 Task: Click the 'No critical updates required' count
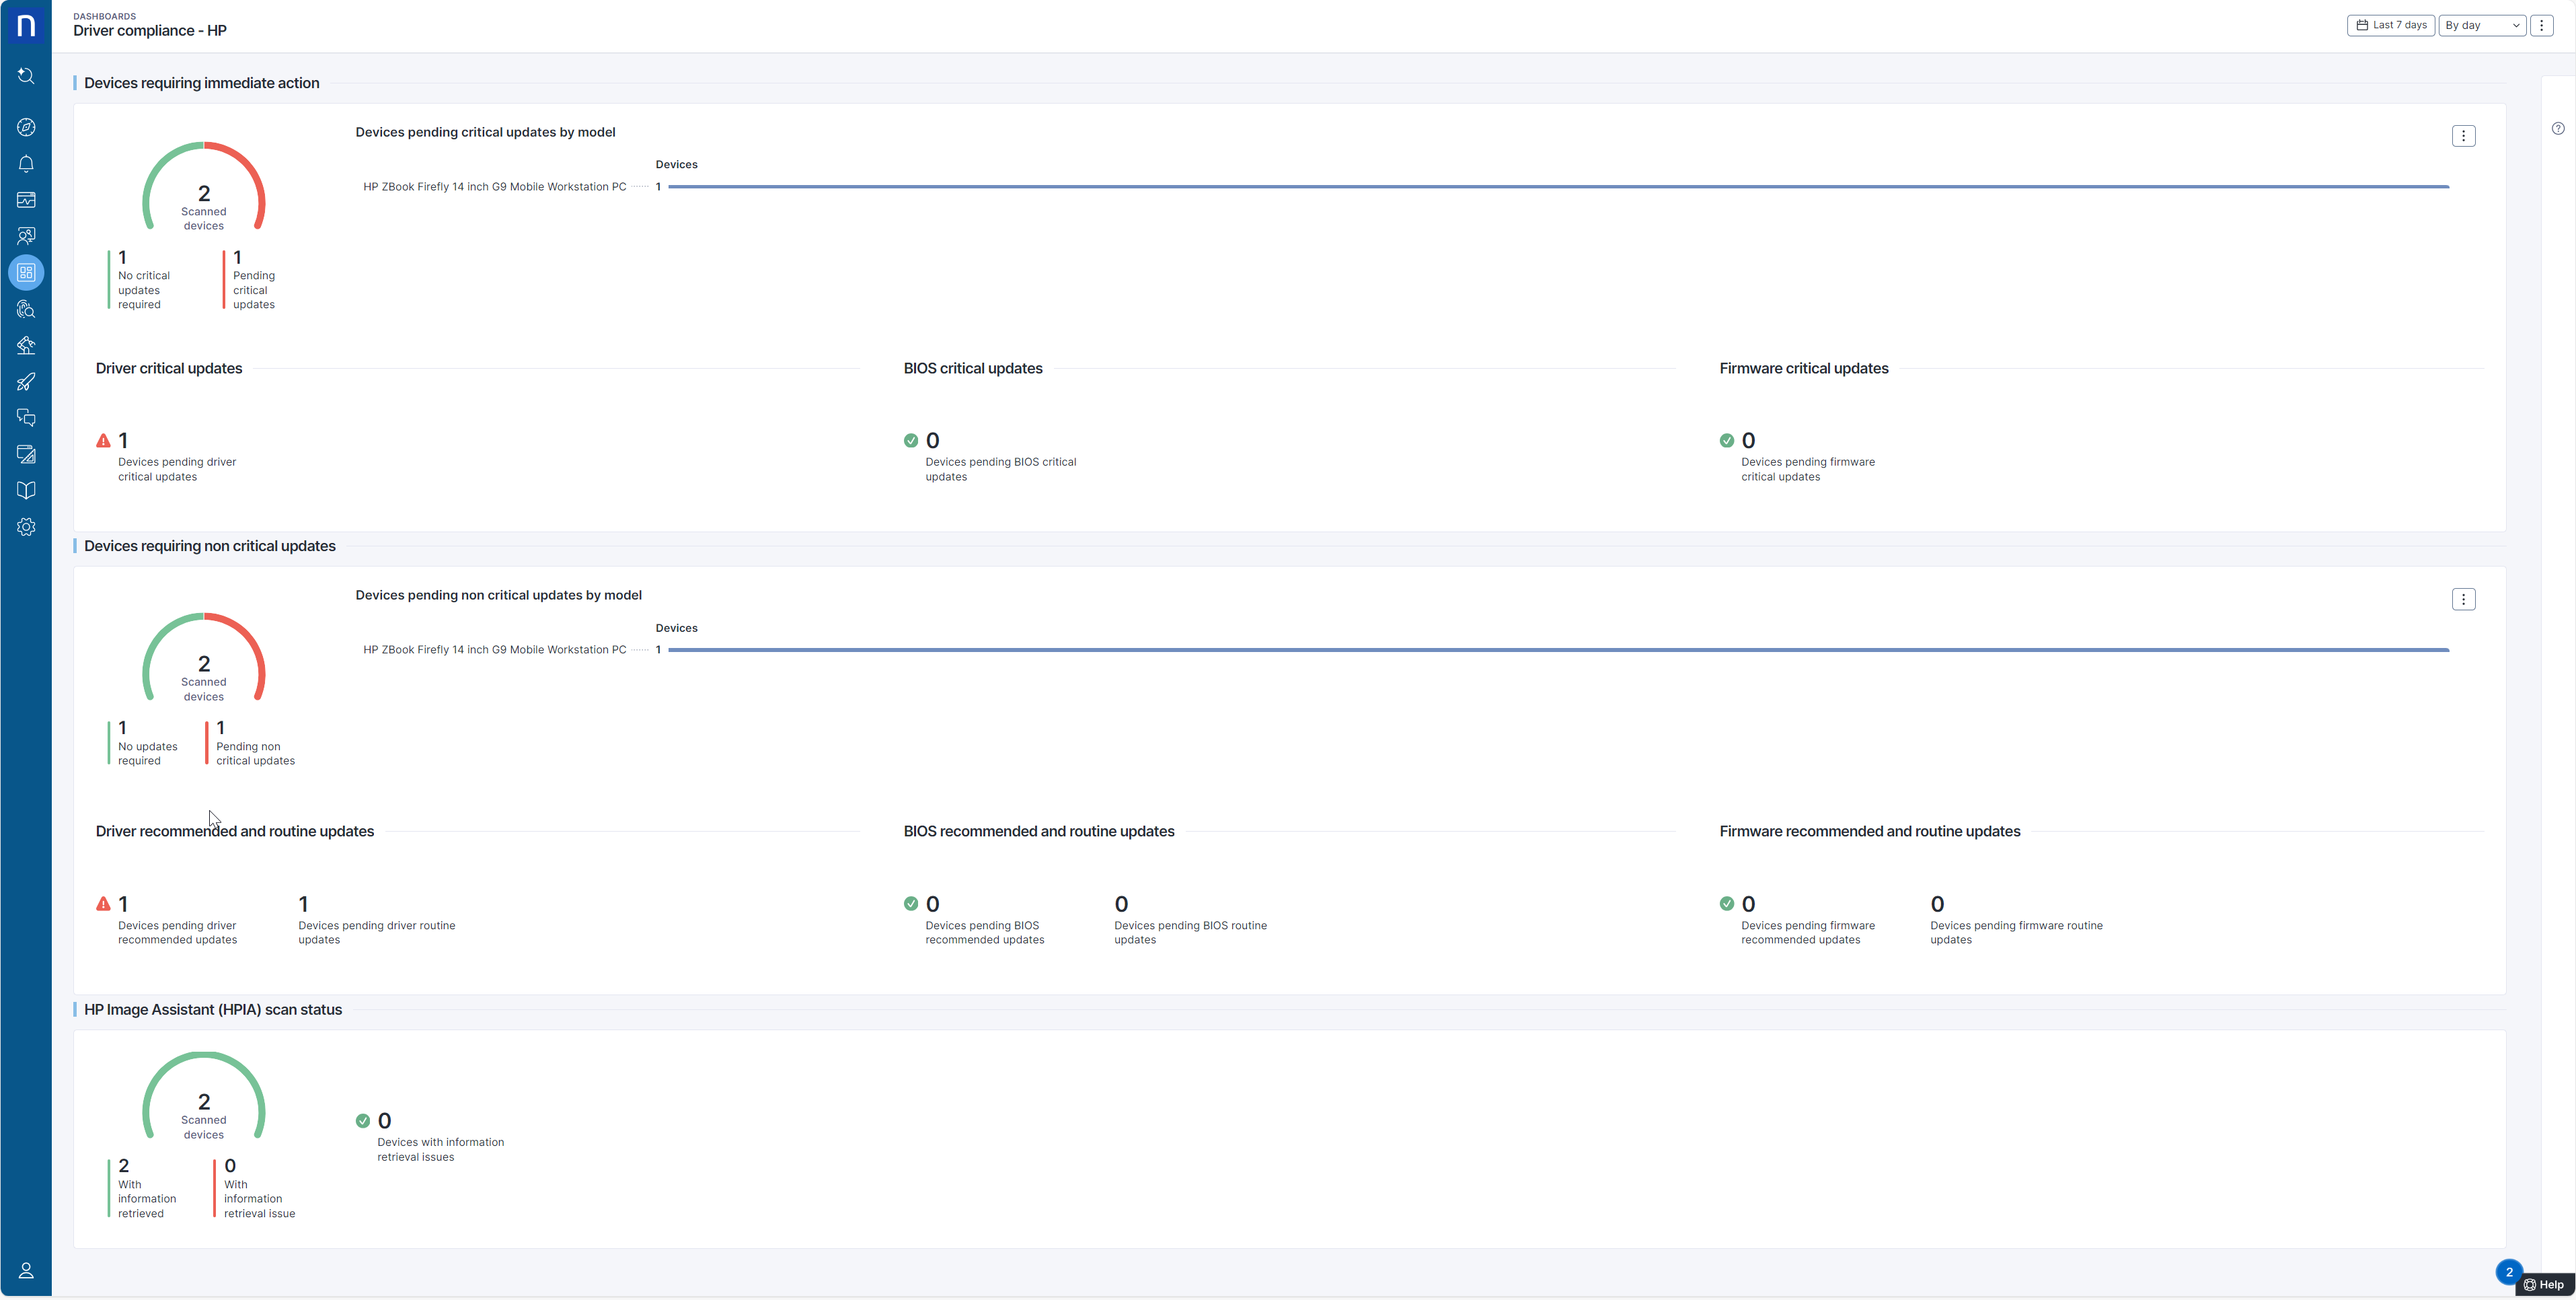[x=122, y=257]
